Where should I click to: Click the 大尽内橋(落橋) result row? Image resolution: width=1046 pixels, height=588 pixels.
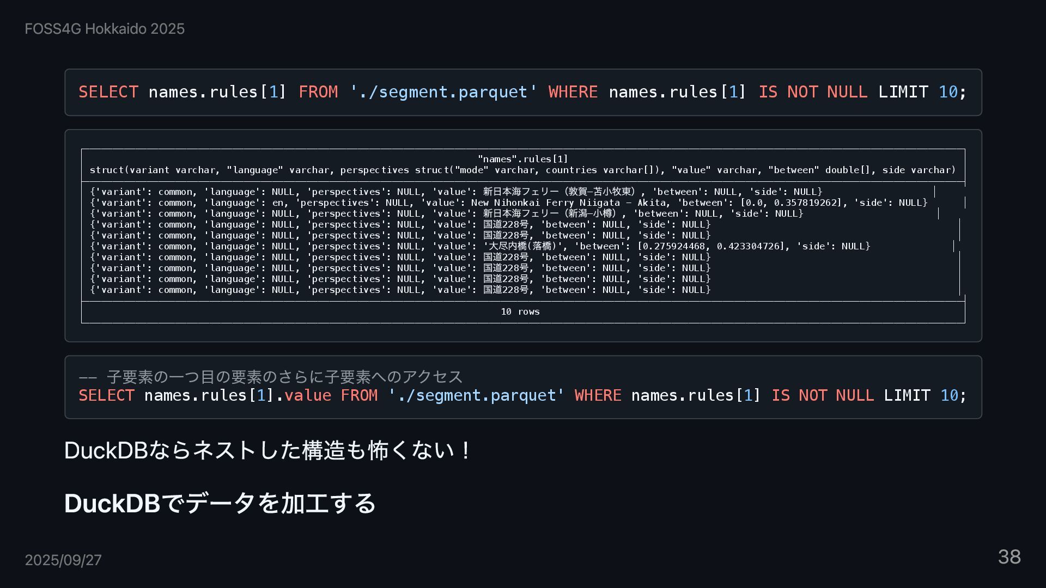tap(479, 246)
